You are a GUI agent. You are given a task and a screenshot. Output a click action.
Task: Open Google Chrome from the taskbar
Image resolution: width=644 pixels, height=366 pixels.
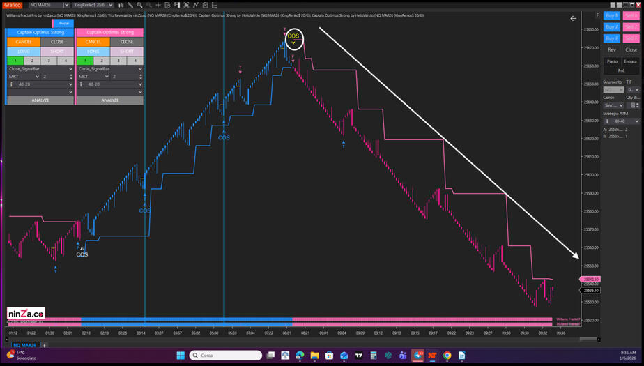click(x=447, y=356)
